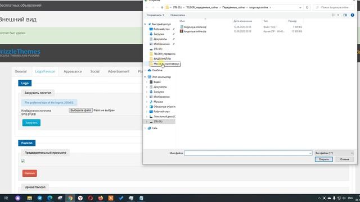Open Opera from the taskbar
The height and width of the screenshot is (202, 360).
90,198
